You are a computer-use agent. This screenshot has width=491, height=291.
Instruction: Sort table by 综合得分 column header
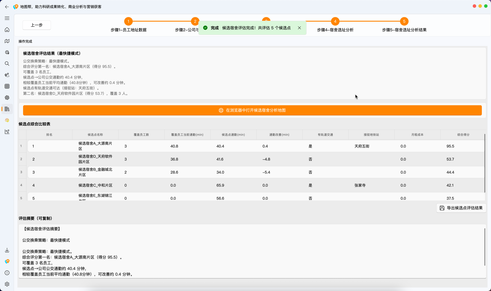click(463, 135)
